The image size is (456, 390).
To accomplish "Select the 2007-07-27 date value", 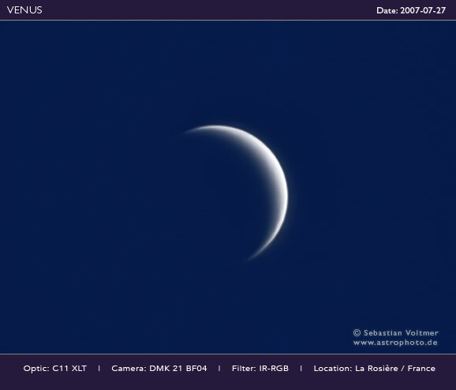I will coord(423,10).
